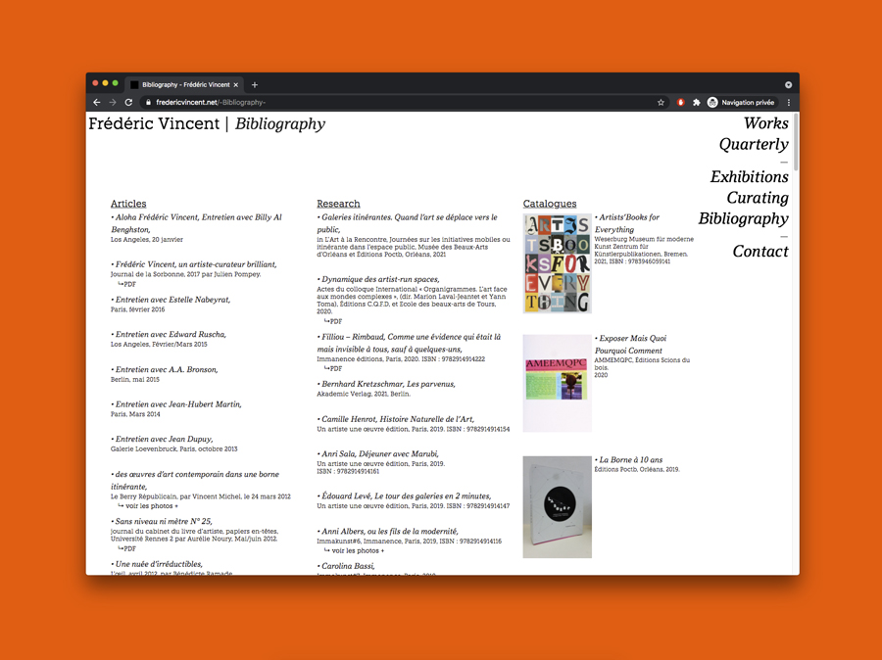Bookmark this page with the star icon
The image size is (882, 660).
click(x=661, y=102)
